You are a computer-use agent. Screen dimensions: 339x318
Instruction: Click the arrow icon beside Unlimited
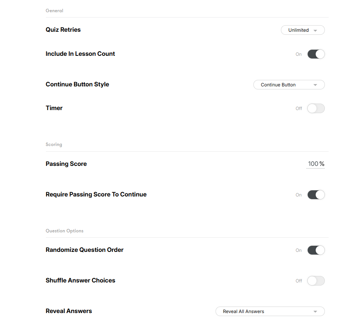click(x=315, y=31)
